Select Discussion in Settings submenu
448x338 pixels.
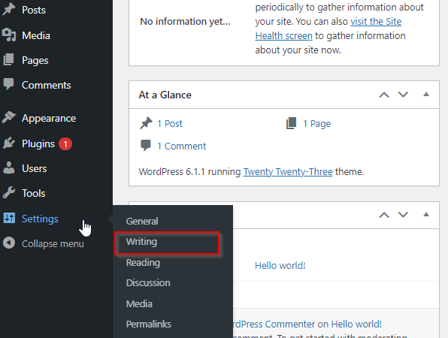point(148,283)
